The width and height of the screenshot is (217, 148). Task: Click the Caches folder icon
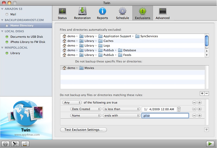(100, 41)
